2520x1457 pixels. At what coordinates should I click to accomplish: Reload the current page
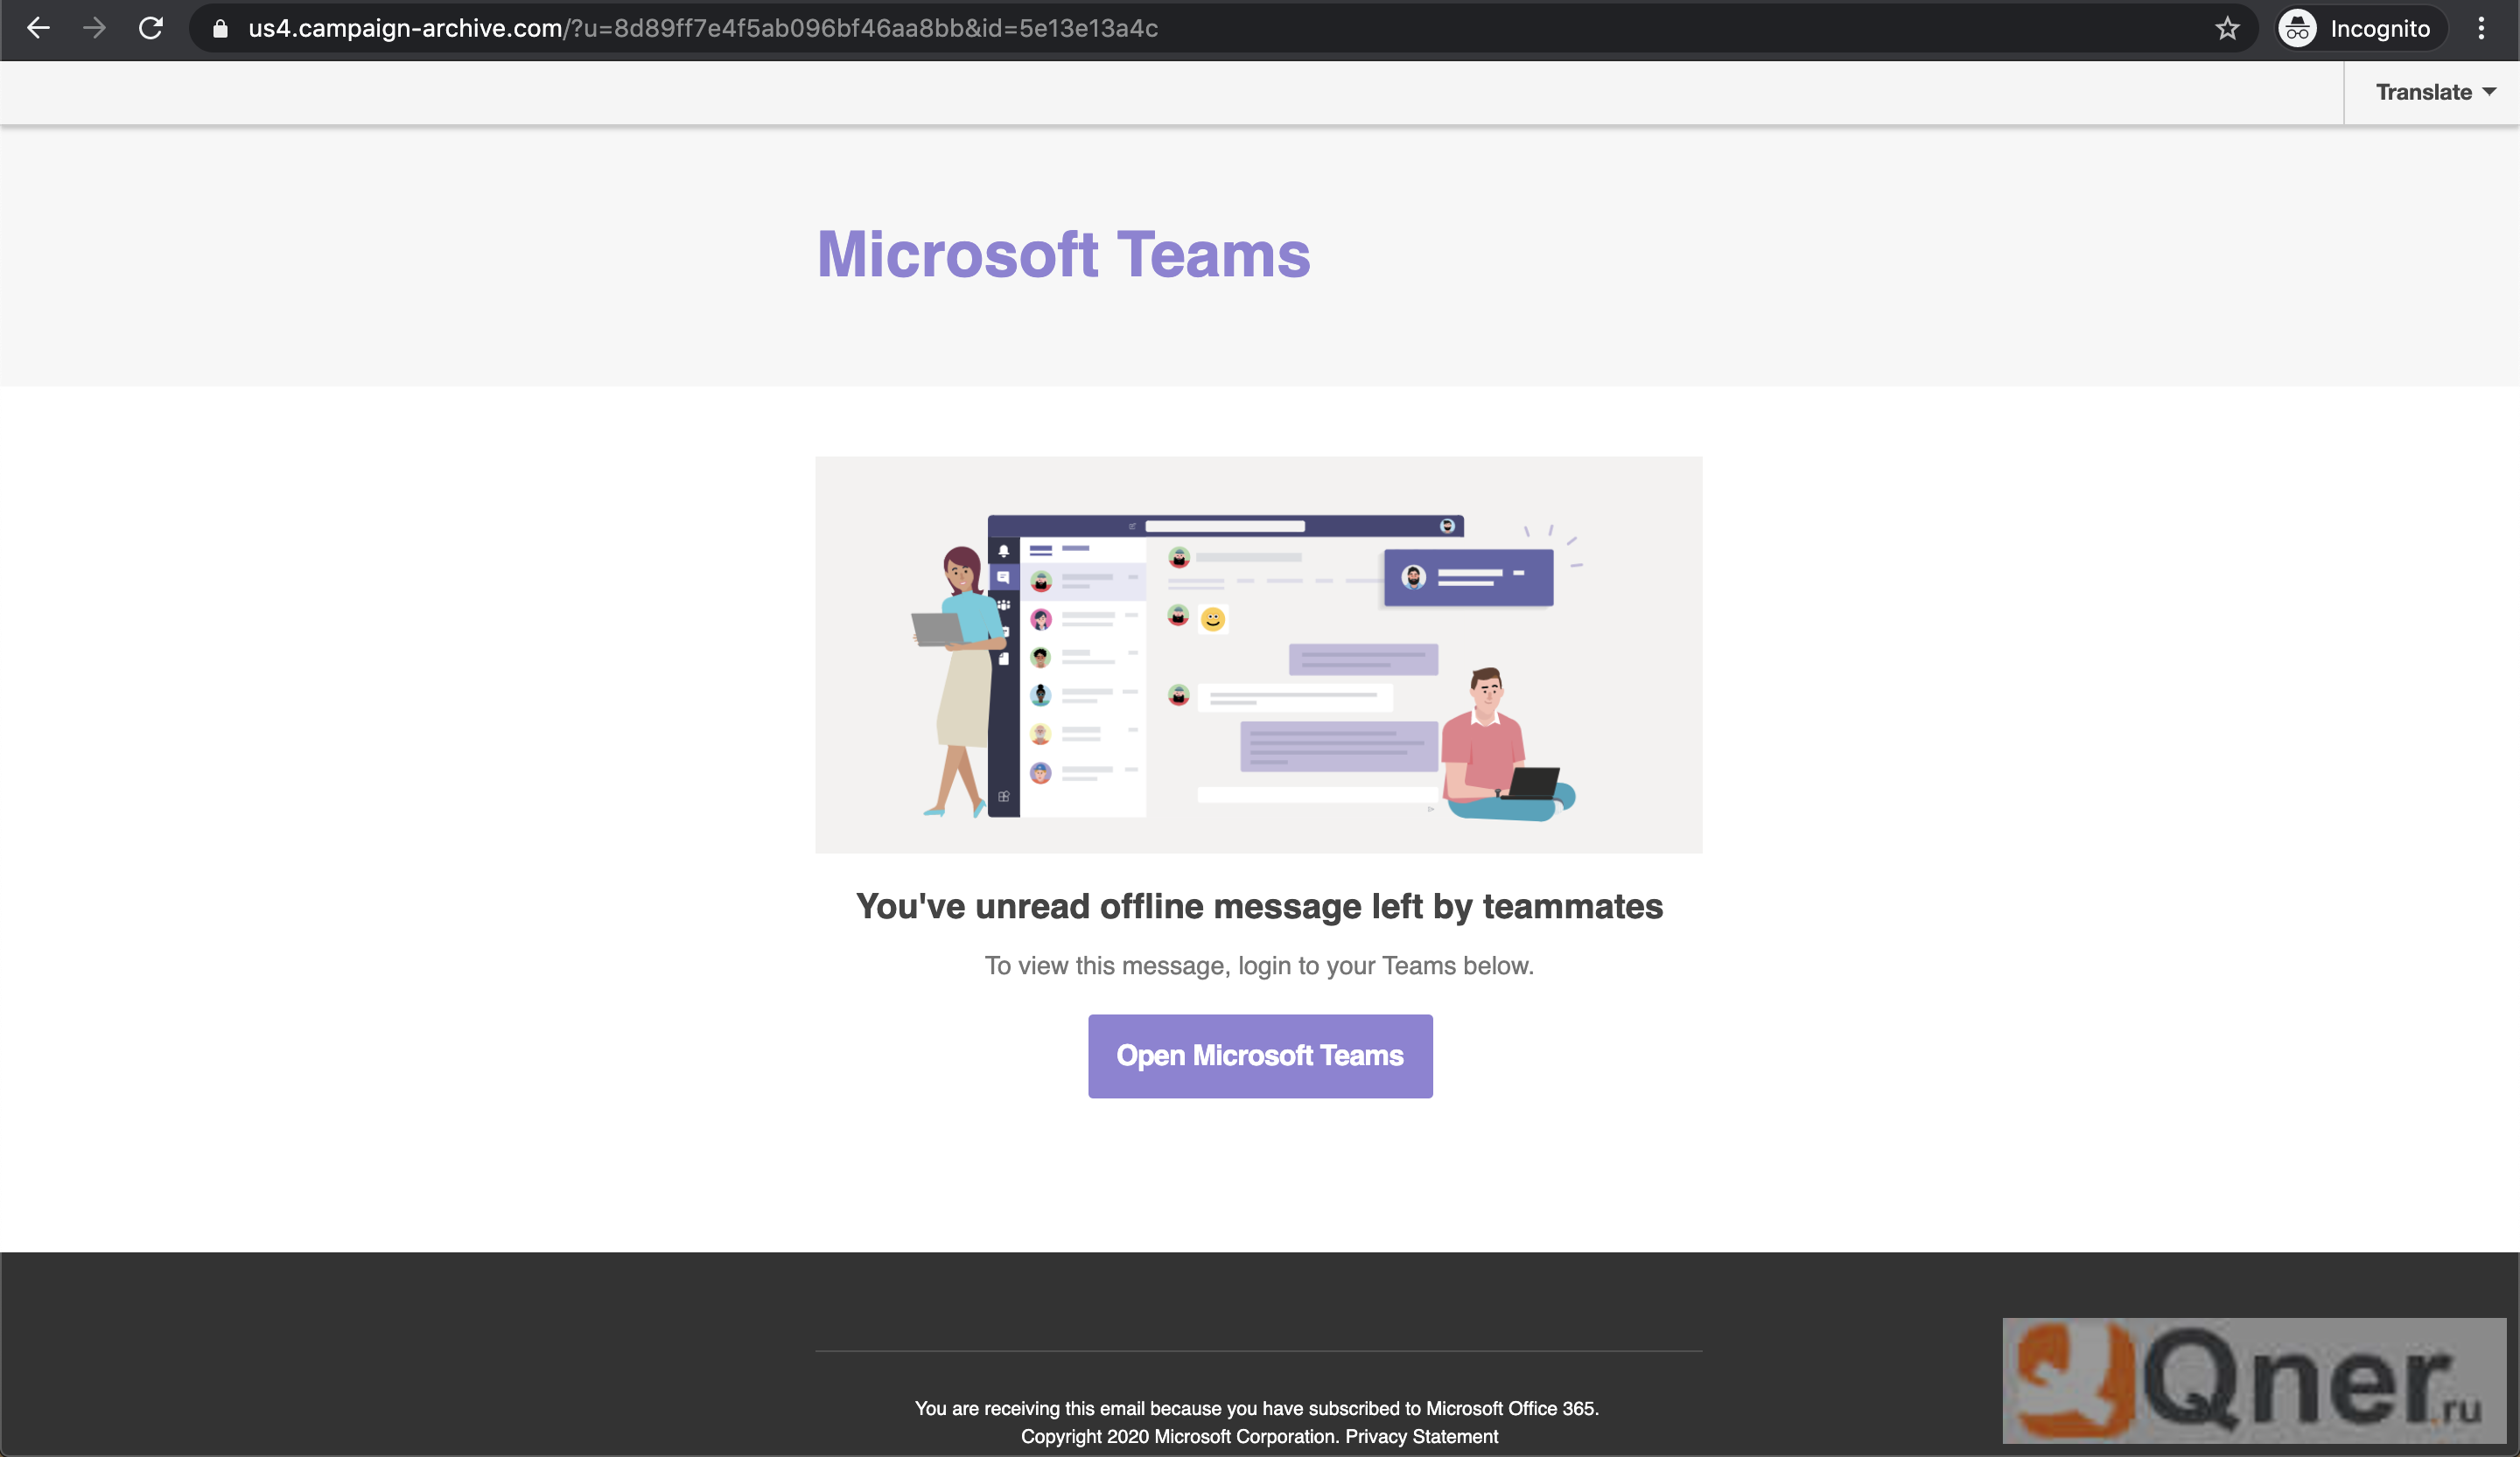[151, 28]
